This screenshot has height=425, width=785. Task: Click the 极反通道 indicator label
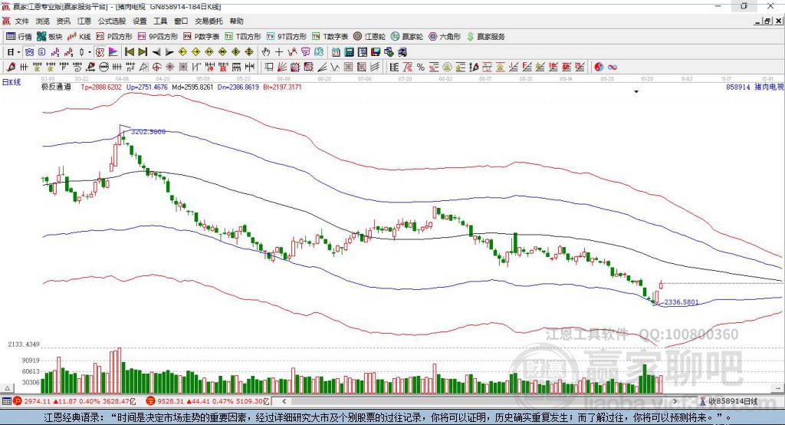pyautogui.click(x=56, y=87)
